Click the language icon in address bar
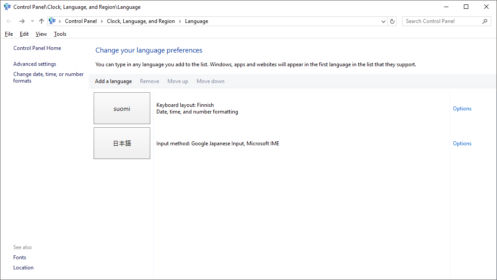 coord(52,21)
